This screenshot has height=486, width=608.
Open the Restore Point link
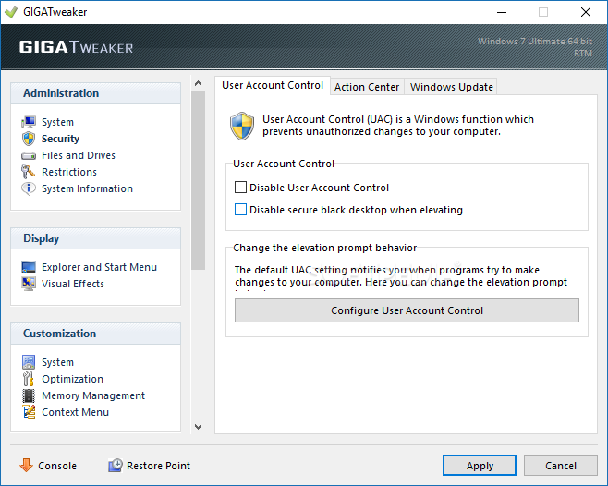pyautogui.click(x=158, y=466)
